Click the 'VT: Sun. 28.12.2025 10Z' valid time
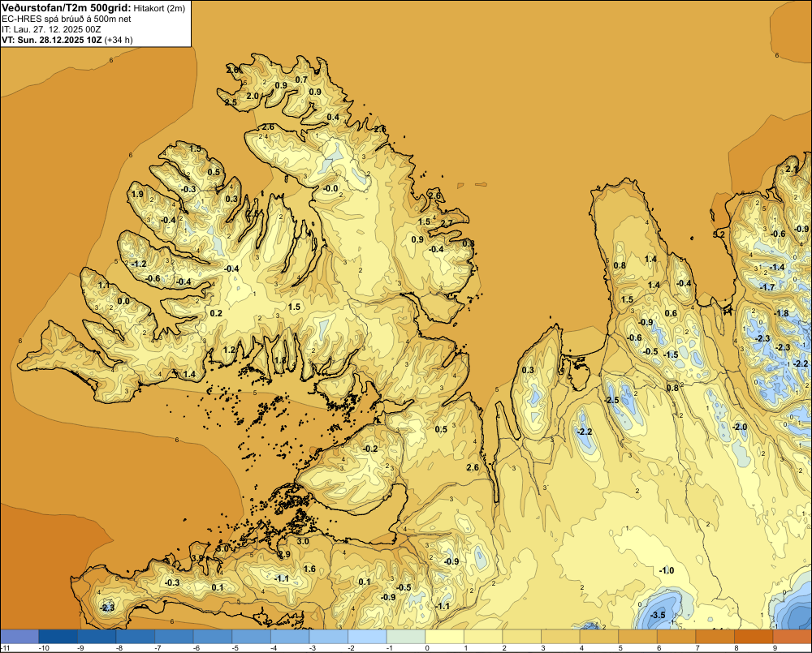This screenshot has width=812, height=653. pyautogui.click(x=52, y=40)
